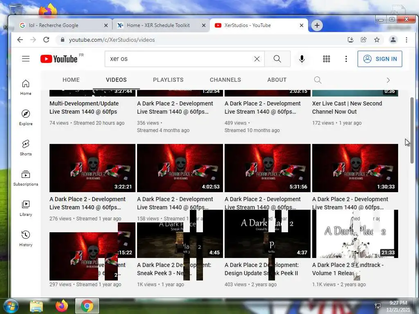Image resolution: width=419 pixels, height=314 pixels.
Task: Open the channel HOME tab
Action: point(71,80)
